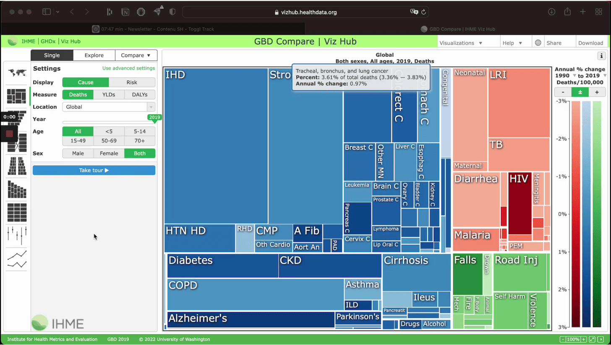Go back in Safari history
Viewport: 611px width, 345px height.
72,12
